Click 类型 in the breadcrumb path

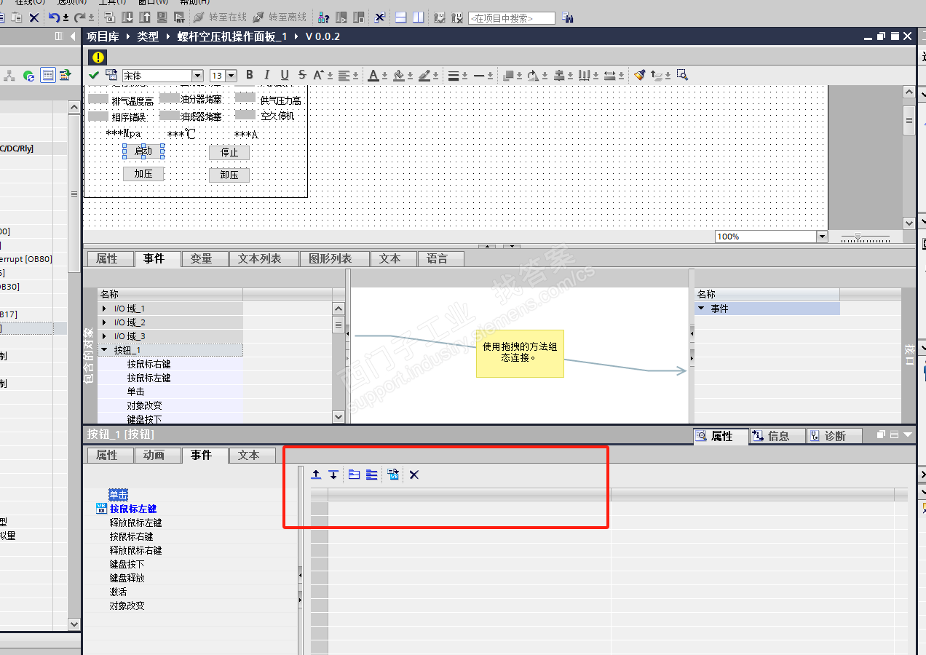tap(148, 36)
